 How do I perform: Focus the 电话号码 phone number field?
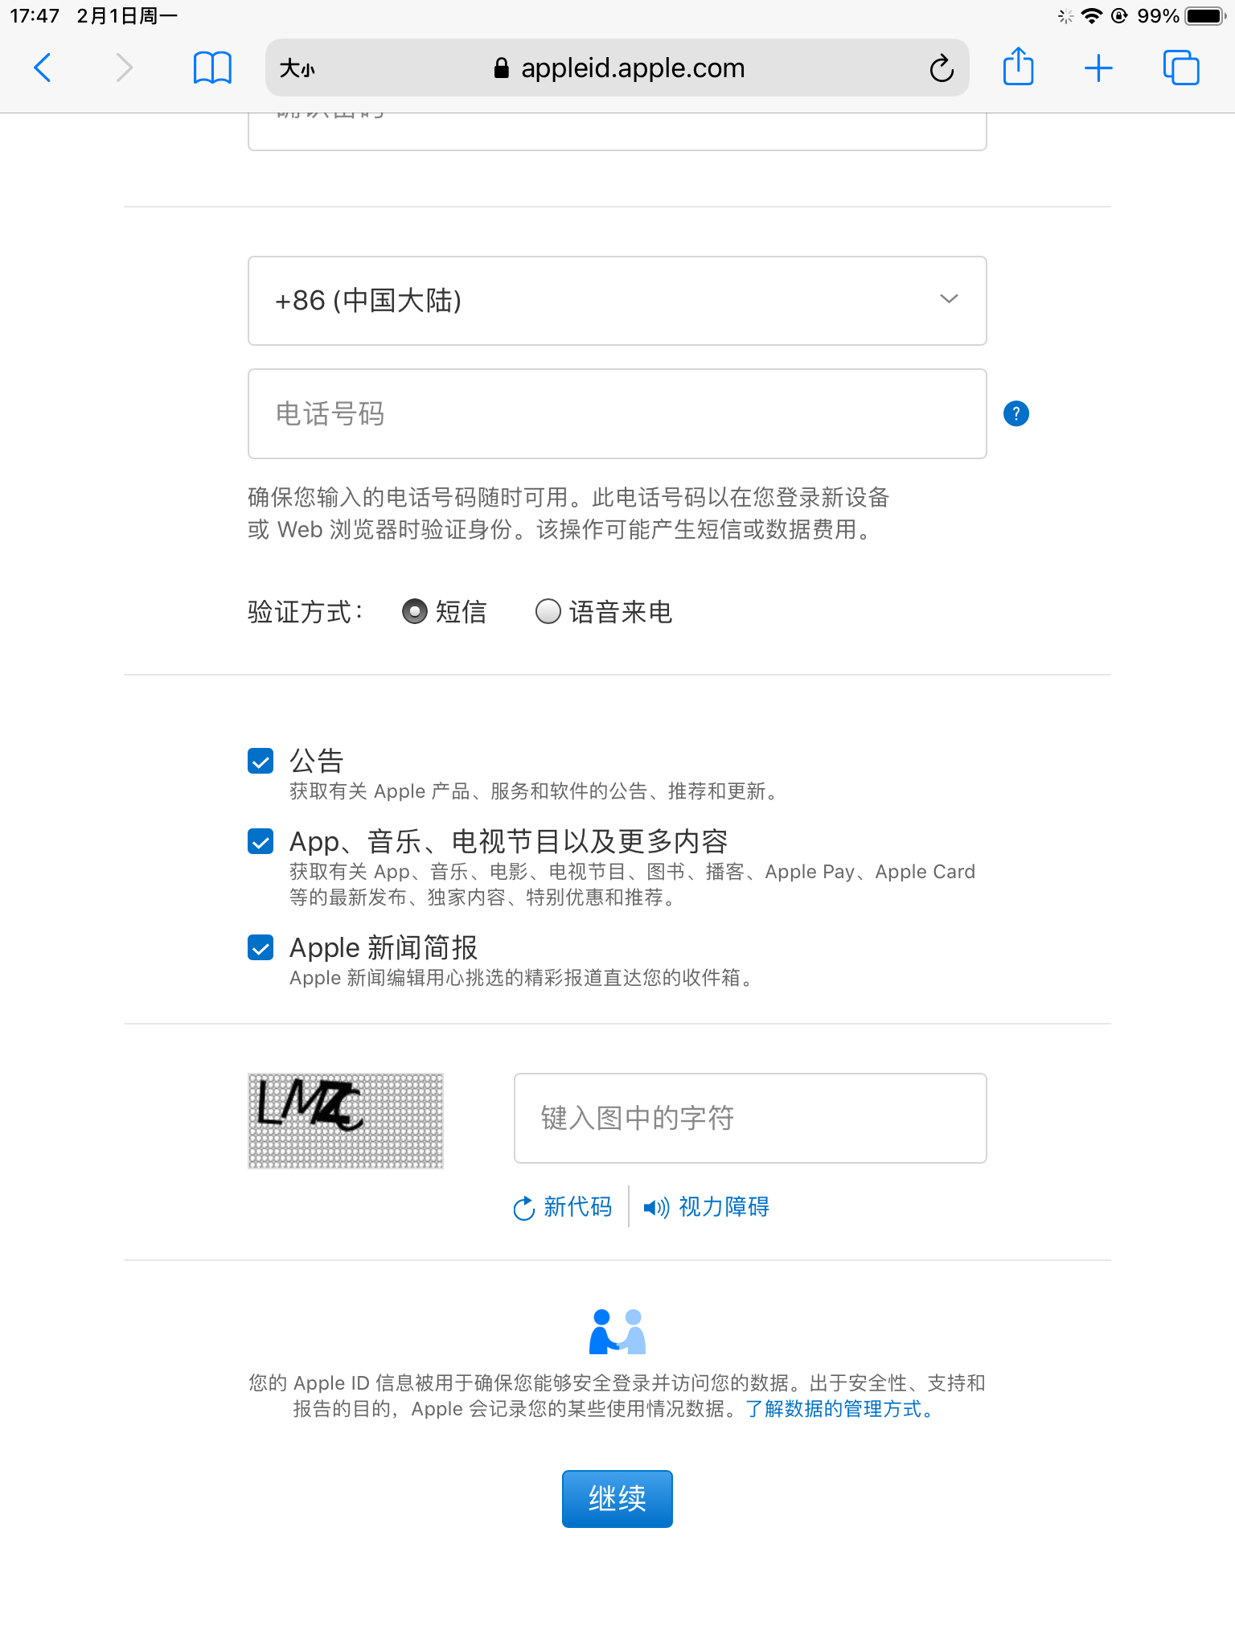coord(617,414)
